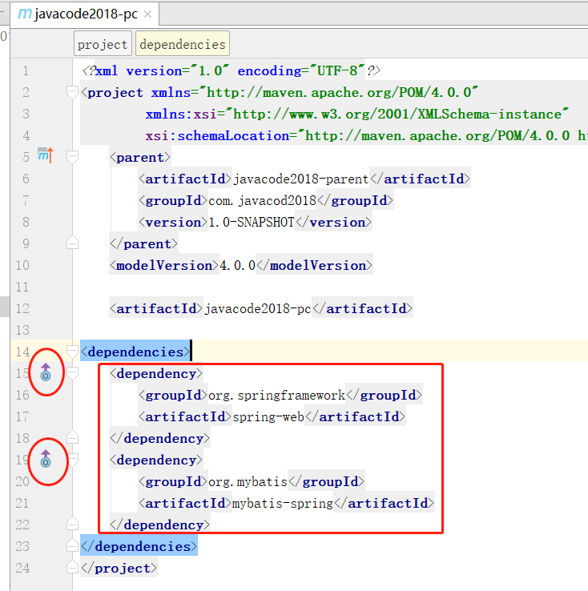Click the modelVersion 4.0.0 value
The image size is (588, 591).
tap(237, 265)
